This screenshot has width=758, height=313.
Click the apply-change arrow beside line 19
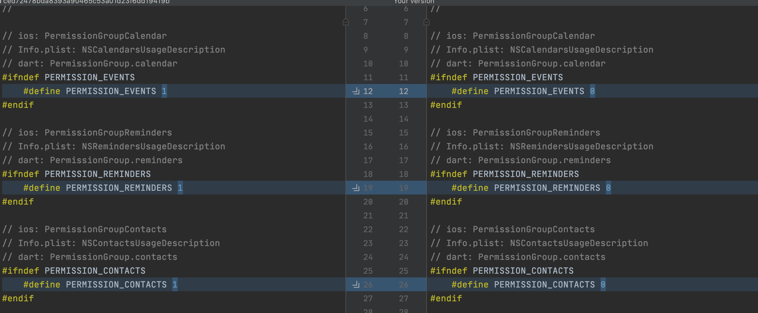tap(356, 188)
